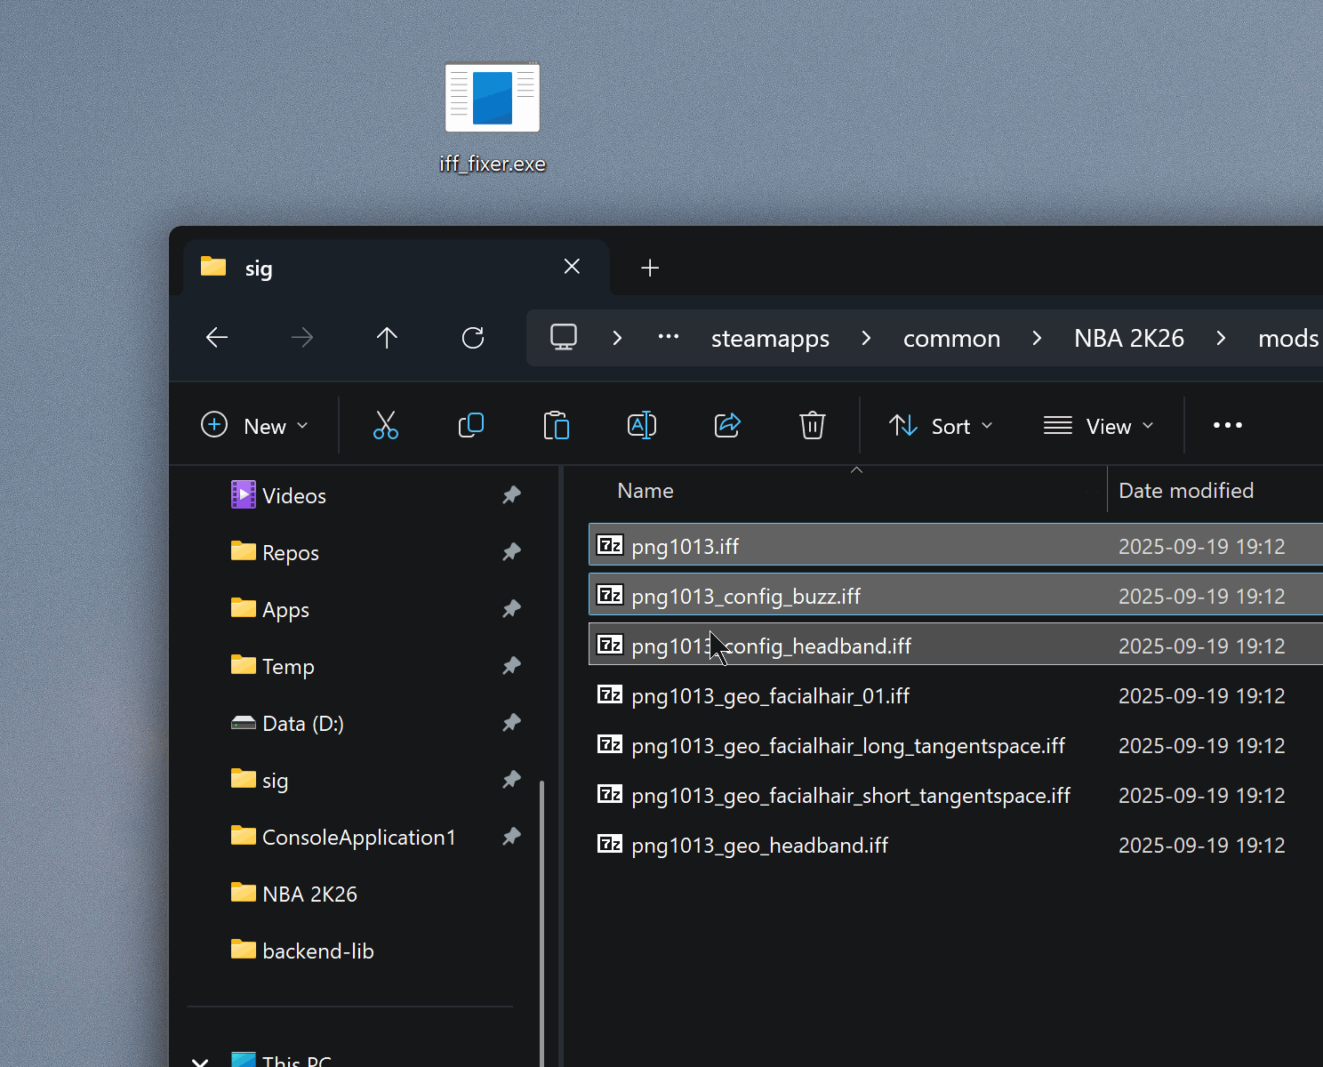Screen dimensions: 1323x1067
Task: Add a new tab with plus button
Action: coord(650,268)
